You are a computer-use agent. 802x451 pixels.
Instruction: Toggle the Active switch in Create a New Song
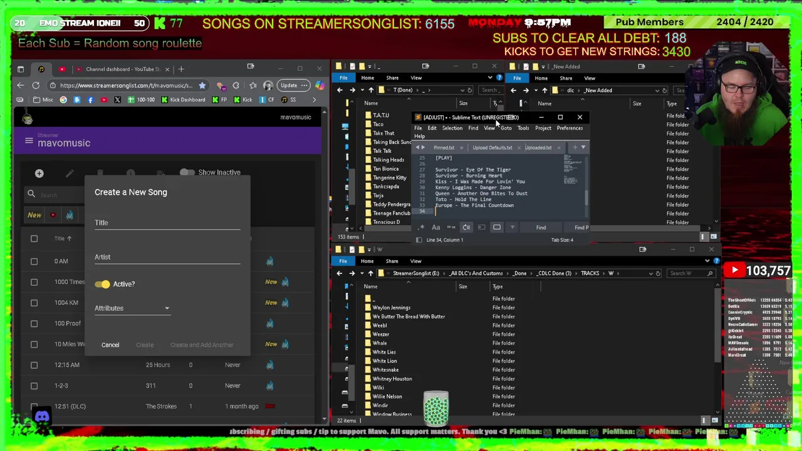[x=102, y=284]
